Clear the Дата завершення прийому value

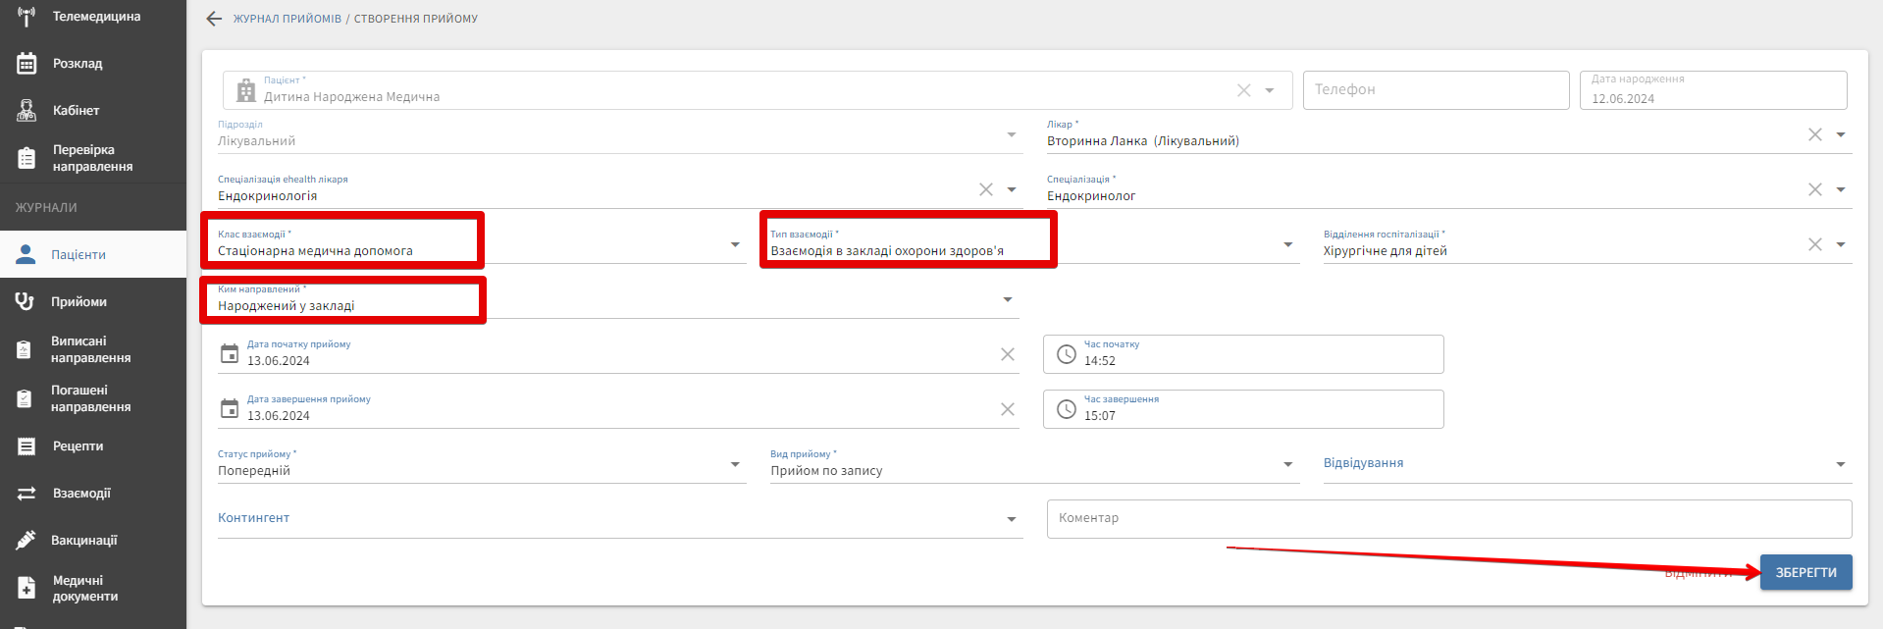(x=1008, y=409)
